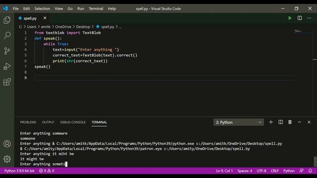Click the Desktop breadcrumb segment
Viewport: 317px width, 178px height.
click(x=83, y=27)
